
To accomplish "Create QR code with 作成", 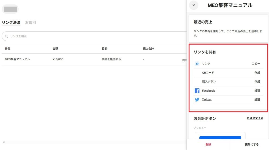I will coord(257,73).
